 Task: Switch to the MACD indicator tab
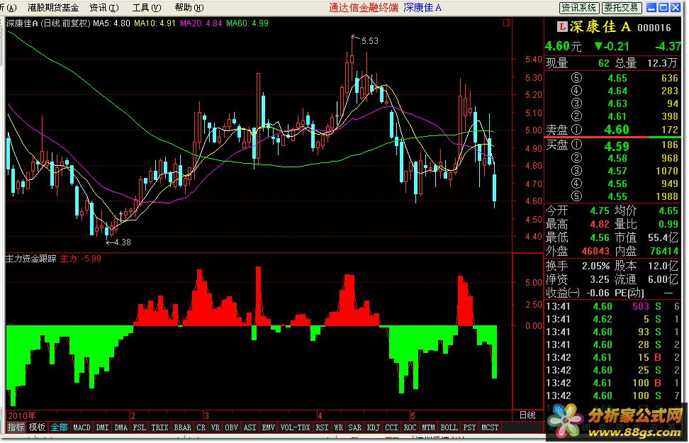82,427
